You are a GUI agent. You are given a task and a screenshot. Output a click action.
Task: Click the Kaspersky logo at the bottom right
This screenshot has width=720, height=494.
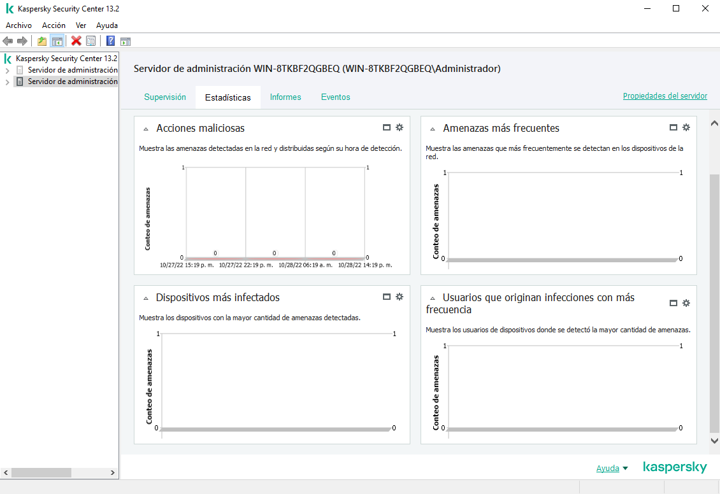click(675, 467)
